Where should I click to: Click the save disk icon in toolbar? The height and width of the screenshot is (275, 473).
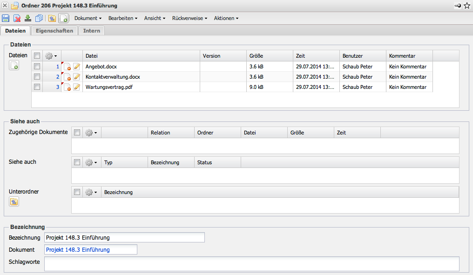[x=6, y=18]
